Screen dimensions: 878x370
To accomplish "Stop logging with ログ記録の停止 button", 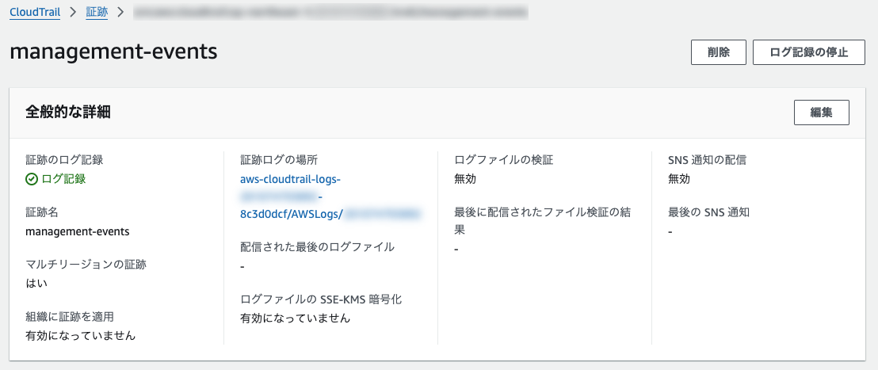I will click(x=808, y=52).
